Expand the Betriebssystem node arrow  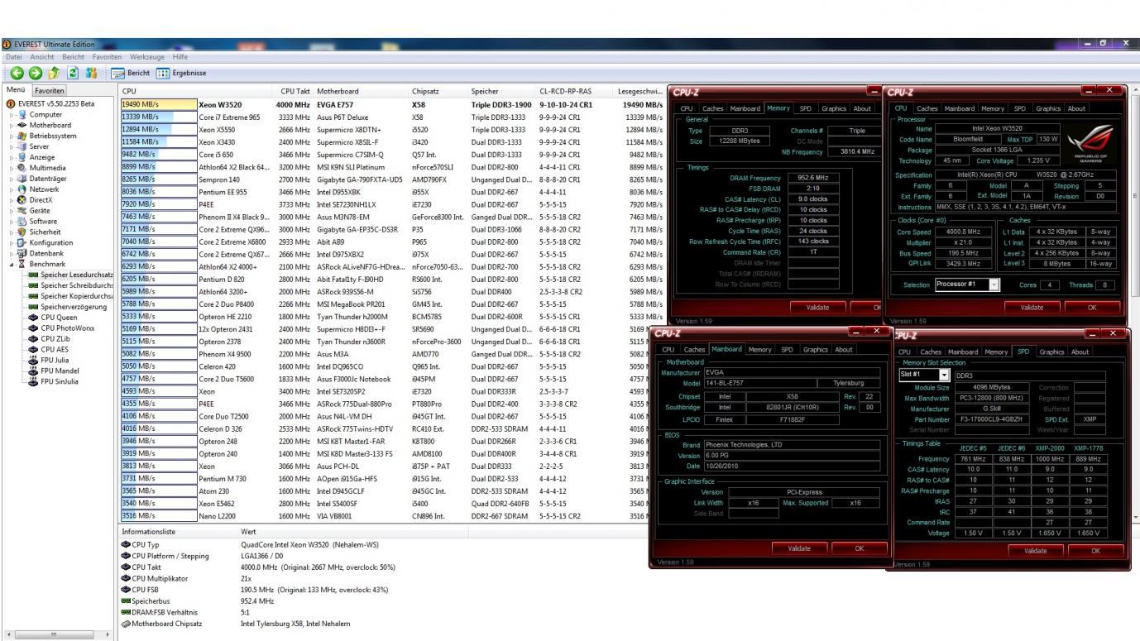(12, 136)
